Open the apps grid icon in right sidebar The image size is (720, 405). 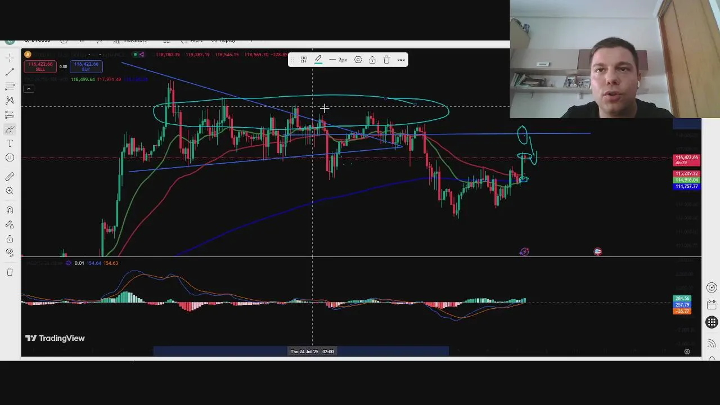pos(712,322)
